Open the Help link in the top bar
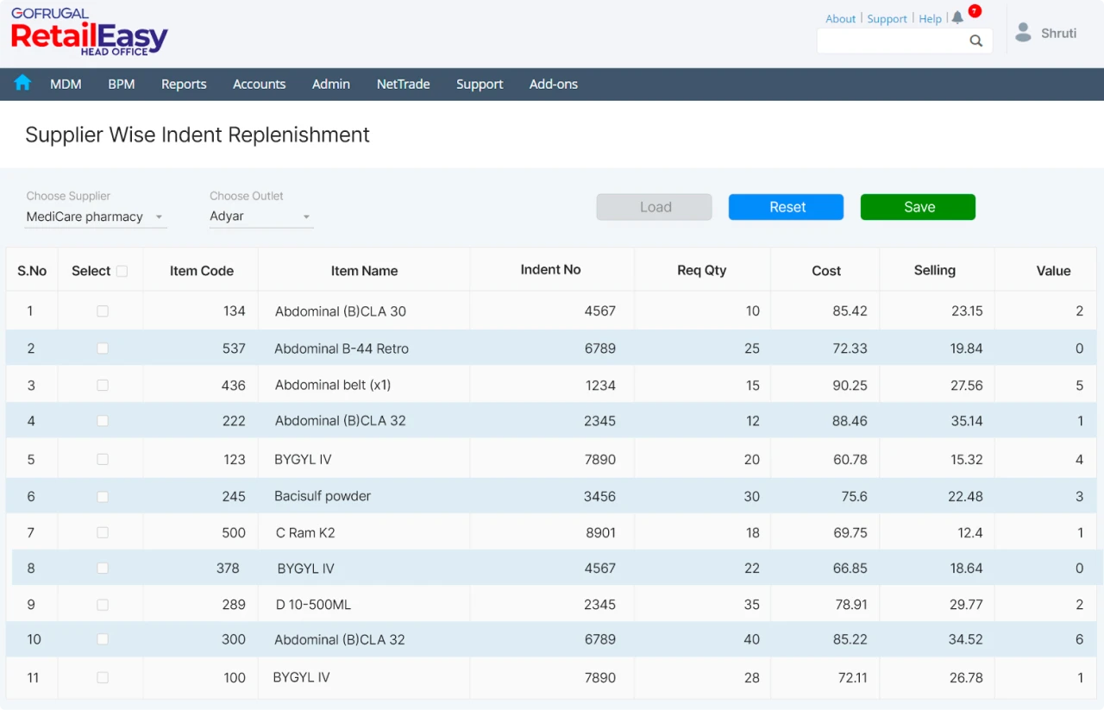This screenshot has height=710, width=1104. 930,18
